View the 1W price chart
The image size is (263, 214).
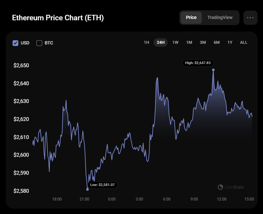point(175,42)
